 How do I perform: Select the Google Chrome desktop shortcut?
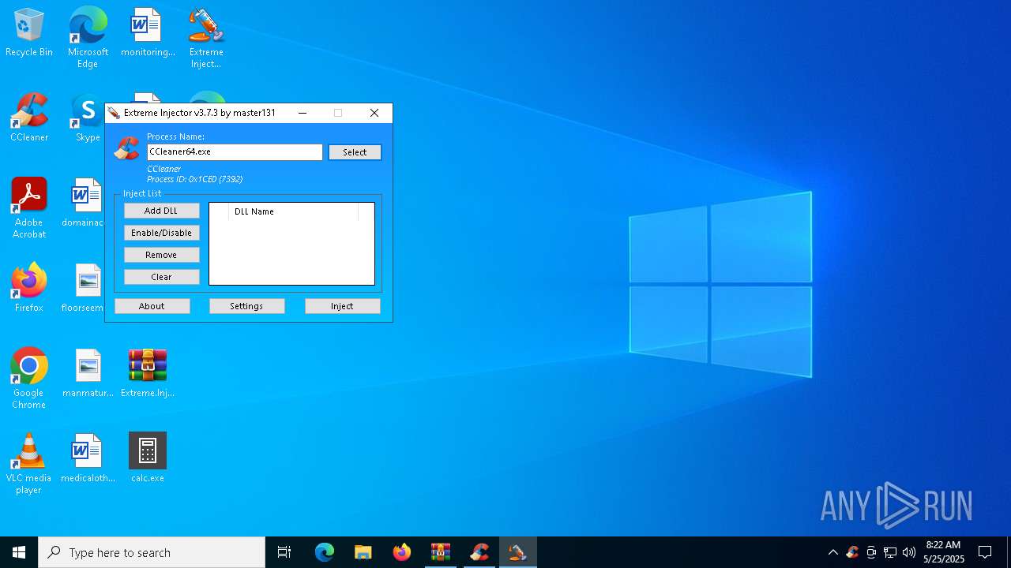29,379
